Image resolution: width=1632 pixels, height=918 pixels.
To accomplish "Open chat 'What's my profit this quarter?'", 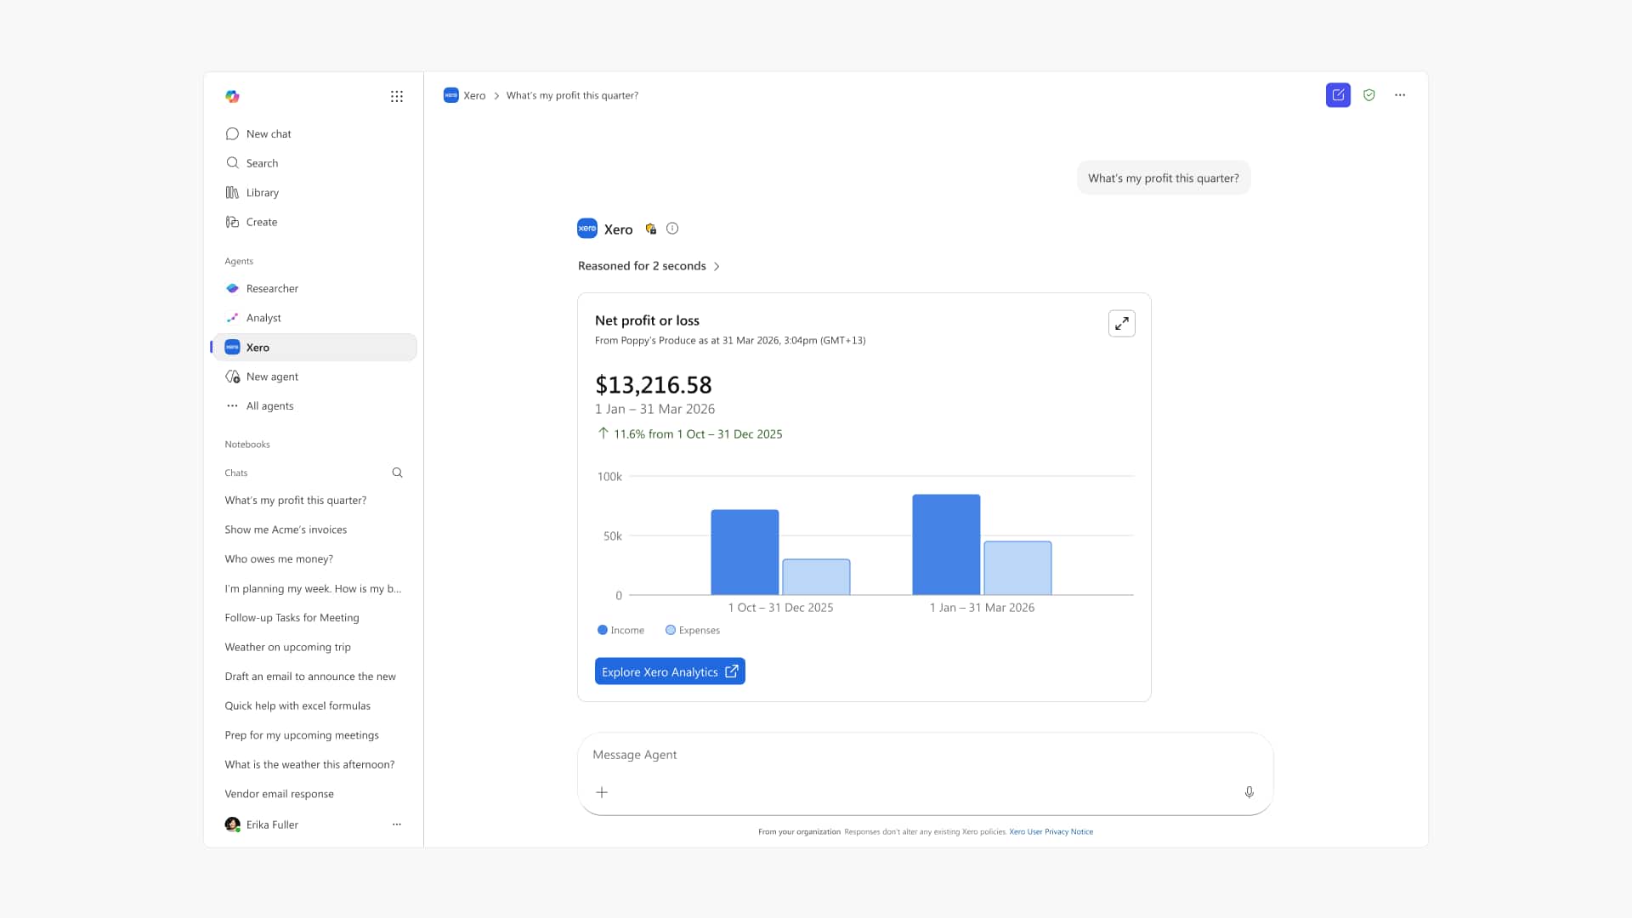I will point(296,501).
